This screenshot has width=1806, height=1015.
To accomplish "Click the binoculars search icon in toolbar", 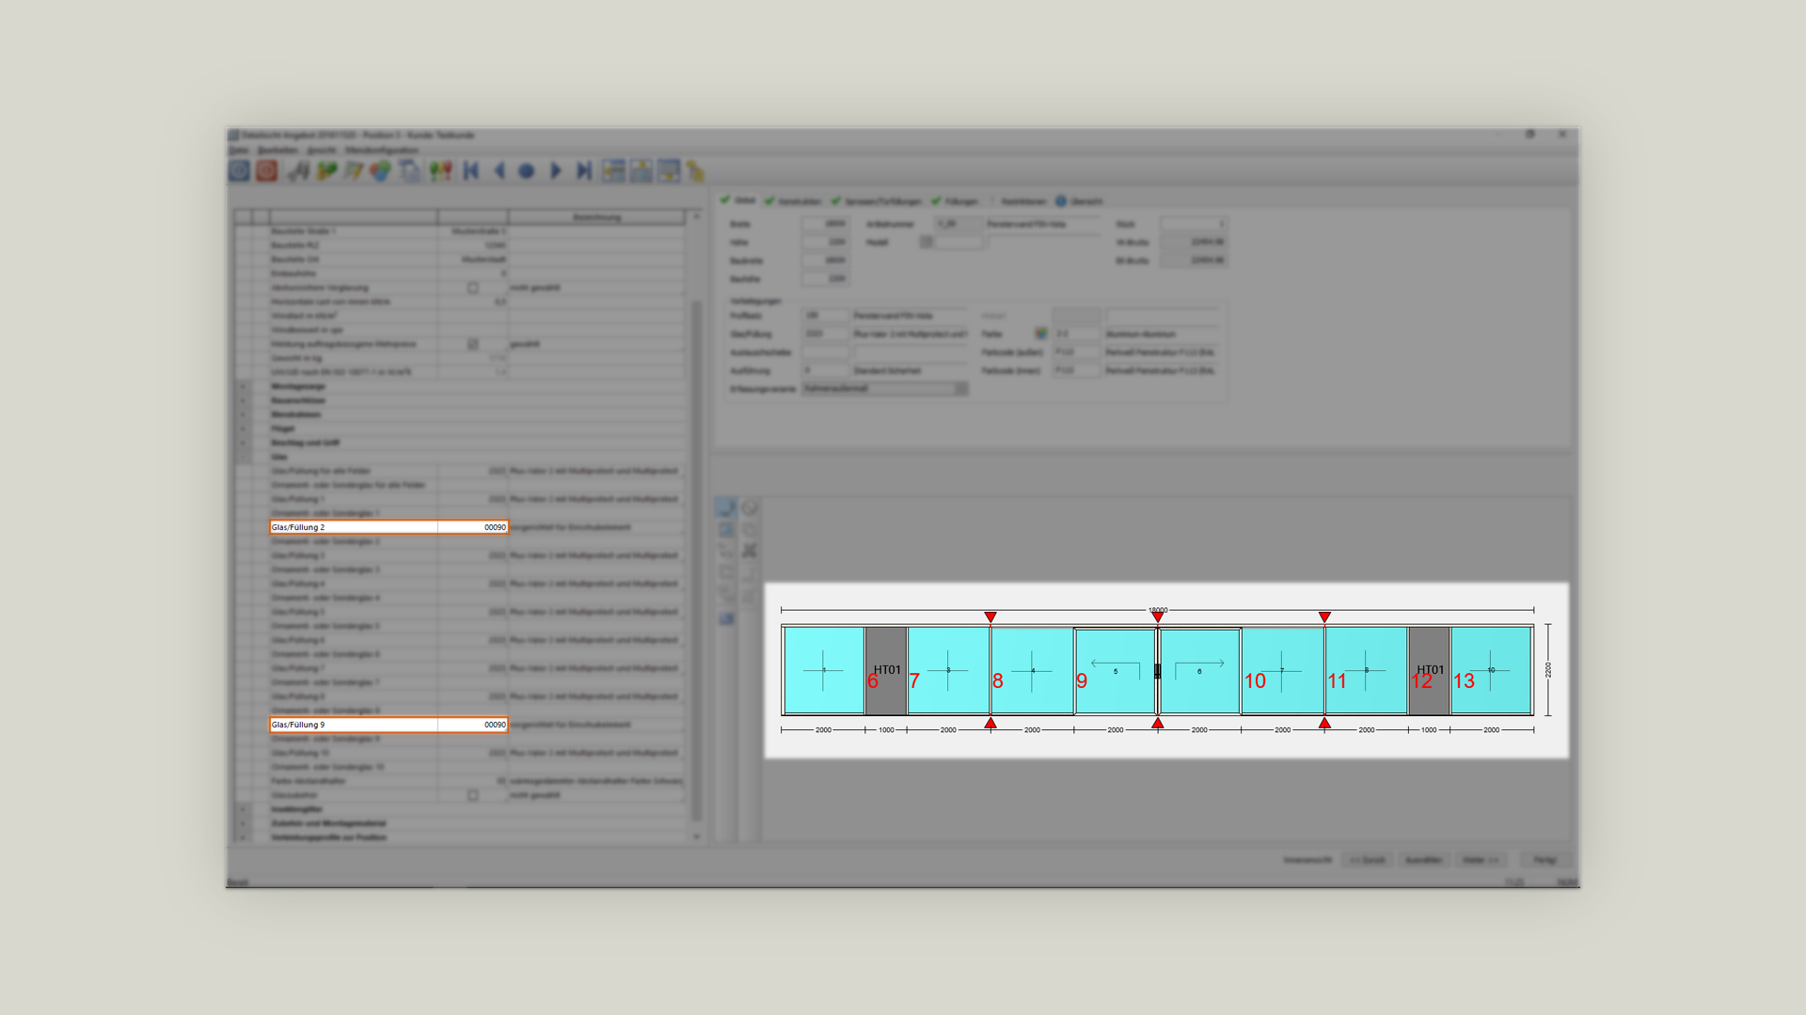I will click(298, 171).
